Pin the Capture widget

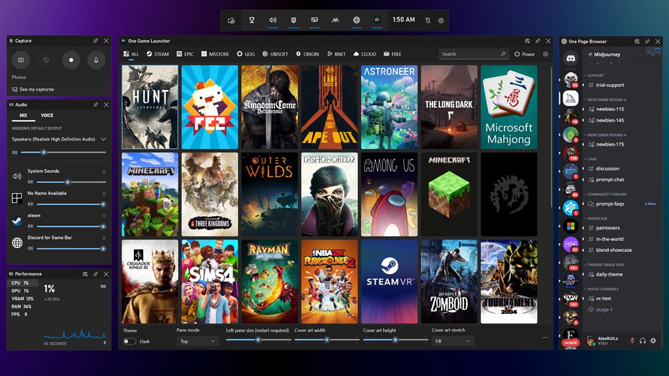(95, 41)
